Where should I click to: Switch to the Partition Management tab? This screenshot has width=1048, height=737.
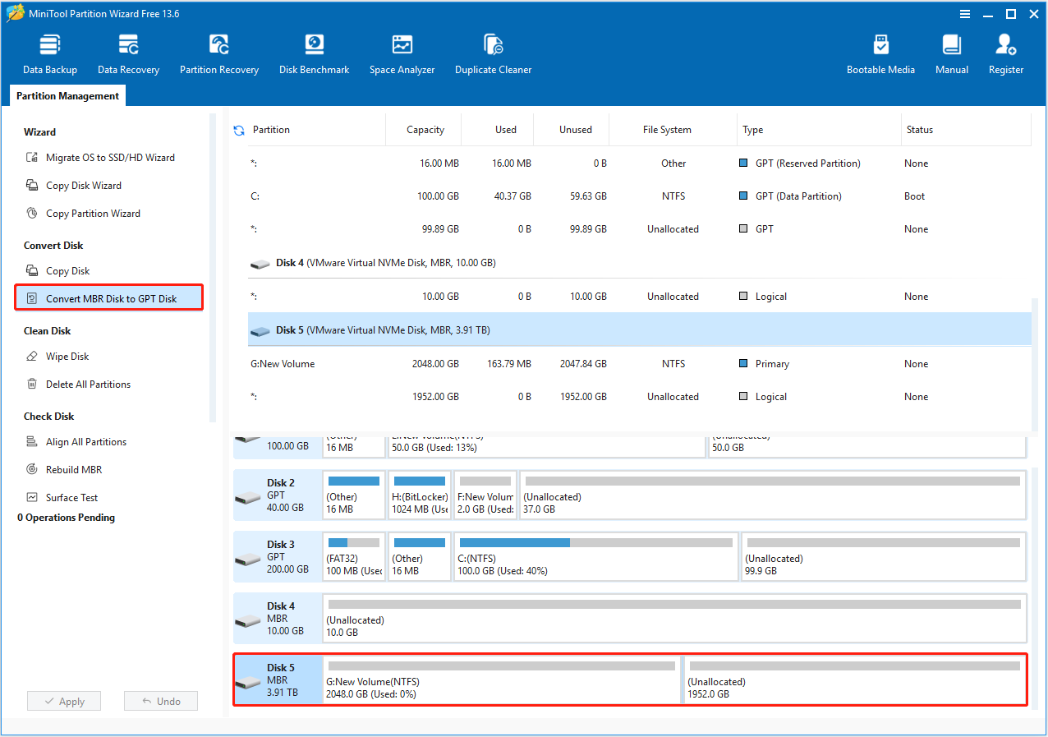pos(67,95)
